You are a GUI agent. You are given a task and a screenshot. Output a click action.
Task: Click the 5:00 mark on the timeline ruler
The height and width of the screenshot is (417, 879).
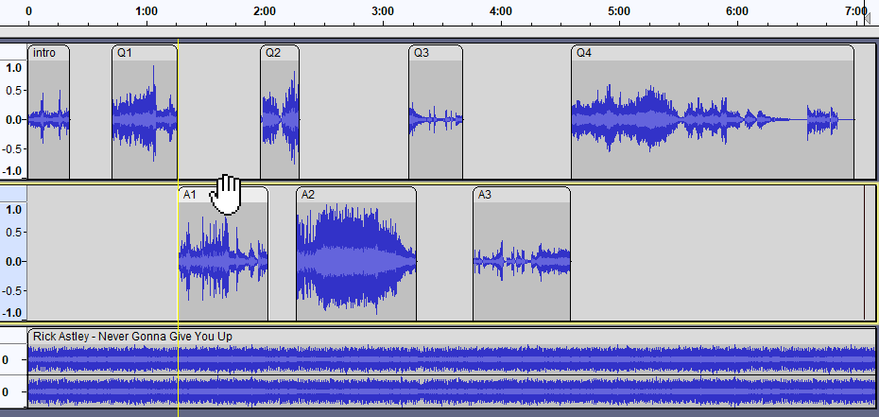[x=619, y=10]
